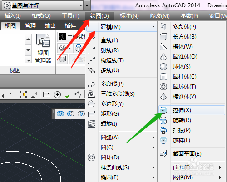Open the visual style dropdown
Viewport: 227px width, 182px height.
click(71, 37)
